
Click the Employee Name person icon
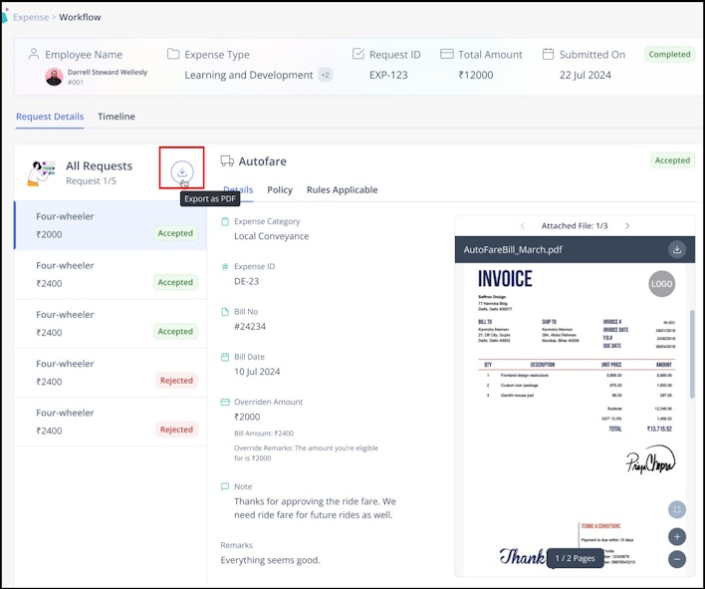tap(34, 54)
